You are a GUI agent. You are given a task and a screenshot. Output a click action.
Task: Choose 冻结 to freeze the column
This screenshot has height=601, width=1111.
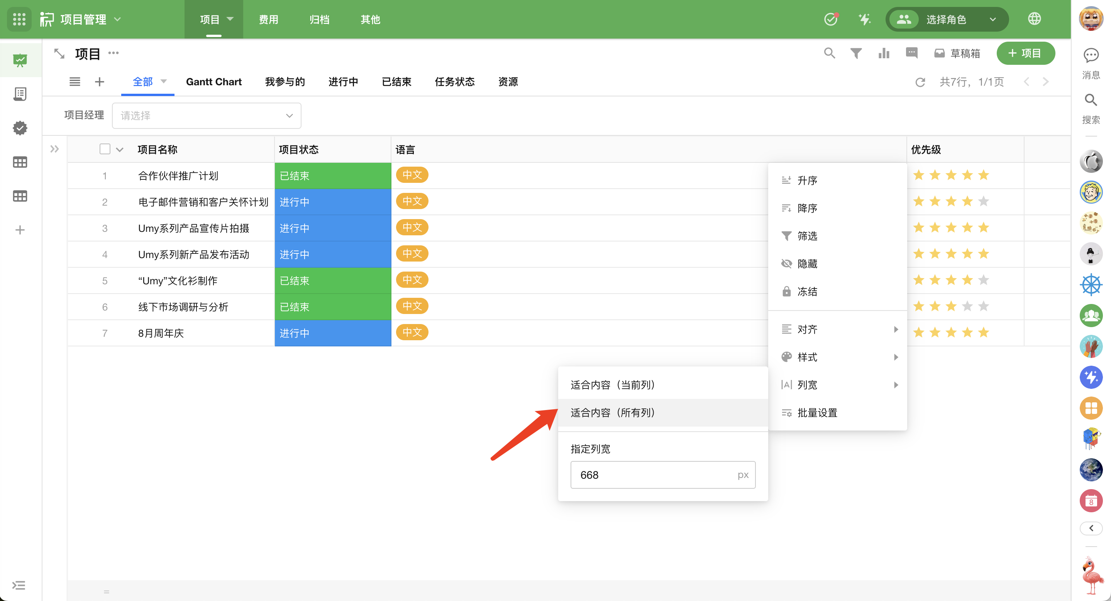[807, 292]
